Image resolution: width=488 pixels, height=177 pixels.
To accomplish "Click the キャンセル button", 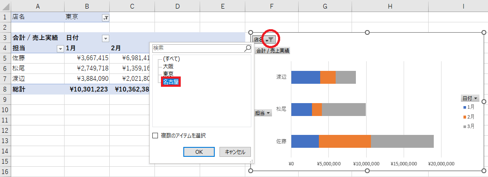I will (235, 152).
